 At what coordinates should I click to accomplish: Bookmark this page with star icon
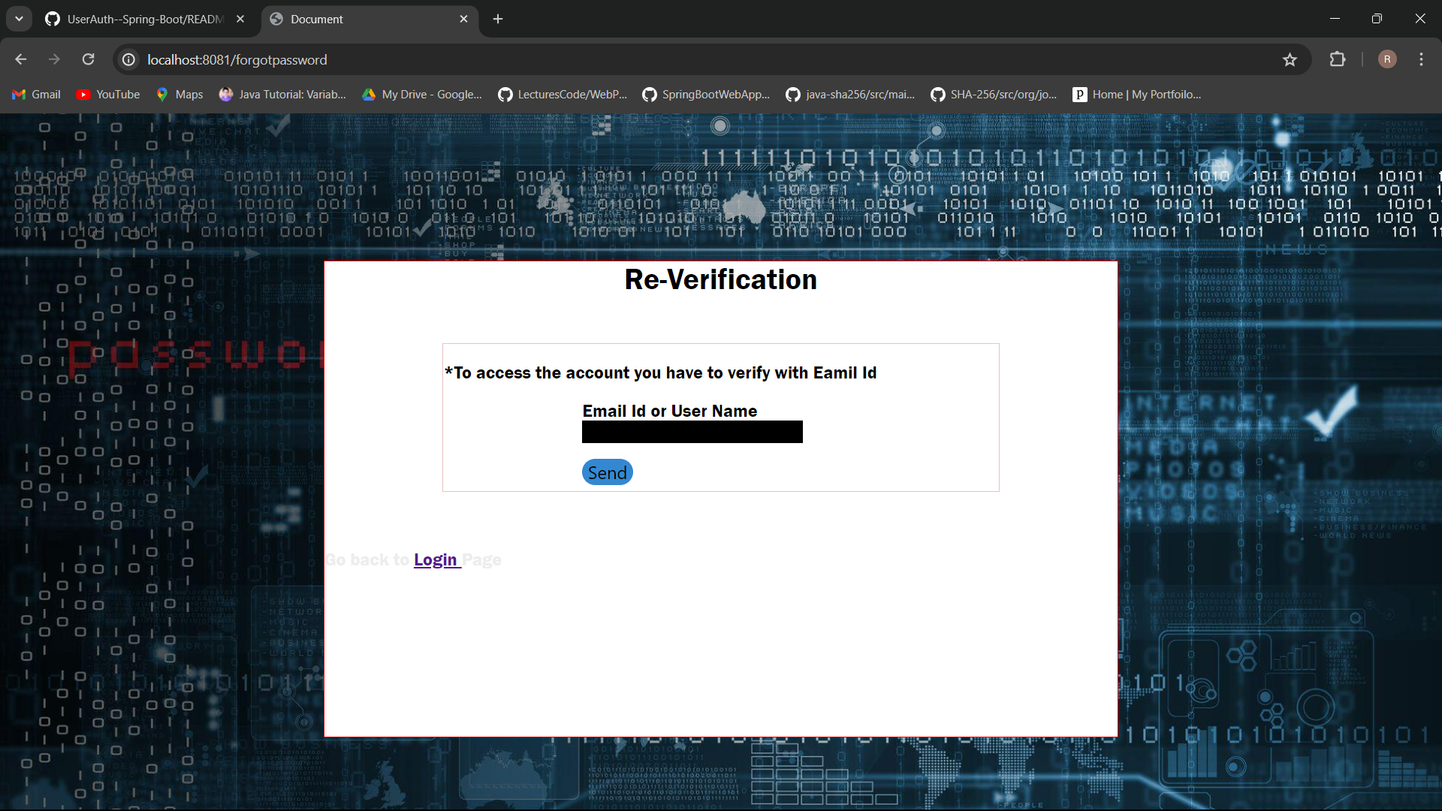click(x=1290, y=59)
